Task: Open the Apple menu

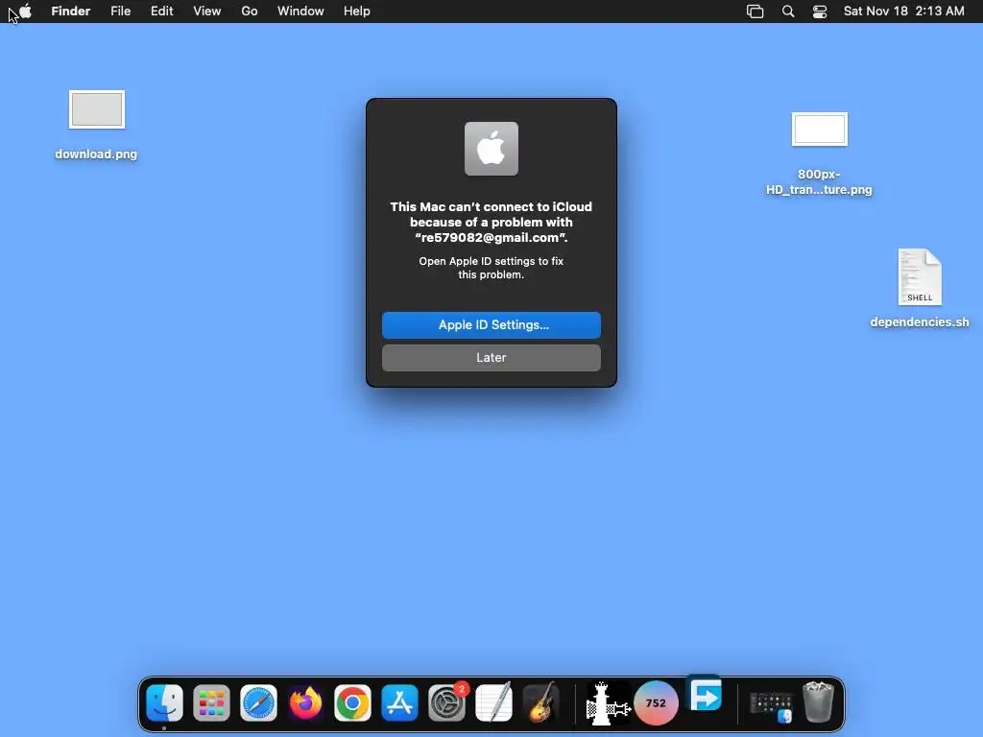Action: [24, 12]
